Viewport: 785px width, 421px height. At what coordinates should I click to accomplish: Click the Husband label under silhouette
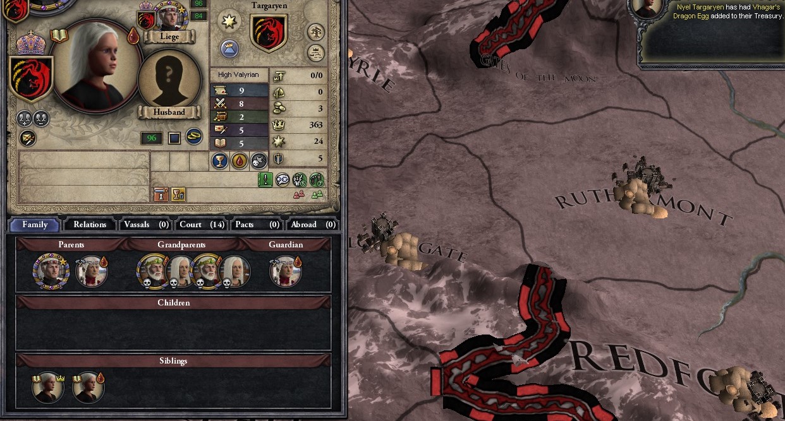point(169,112)
